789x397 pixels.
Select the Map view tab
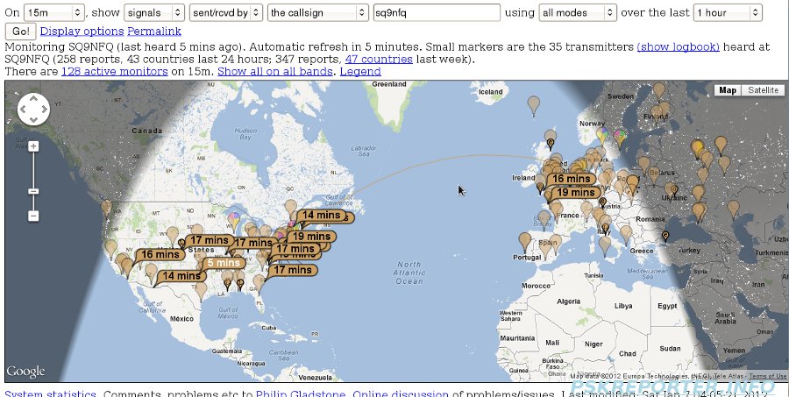(728, 90)
